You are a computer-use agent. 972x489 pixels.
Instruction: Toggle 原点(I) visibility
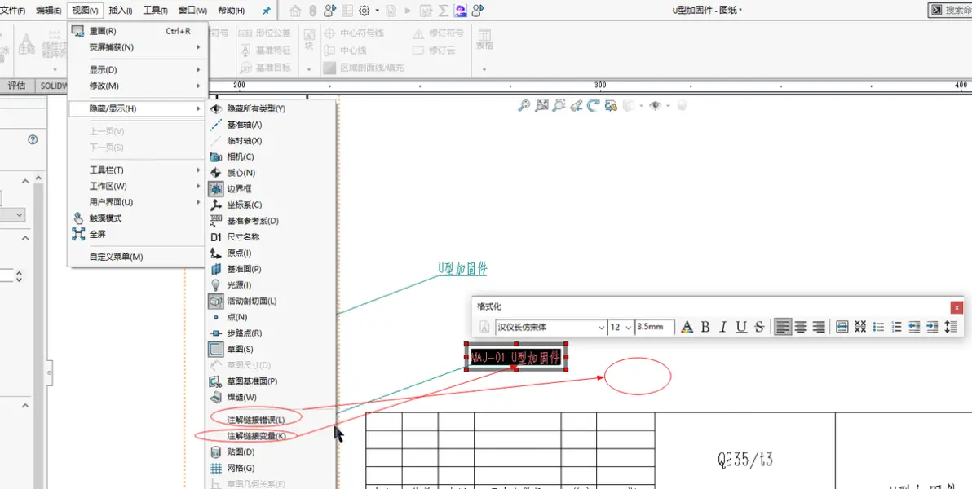271,253
